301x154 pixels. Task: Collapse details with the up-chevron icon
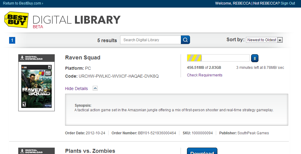click(95, 88)
